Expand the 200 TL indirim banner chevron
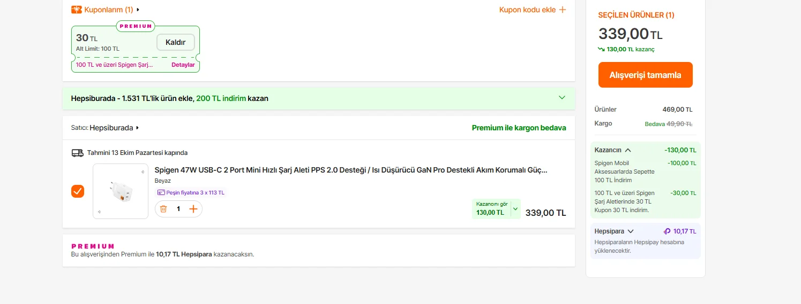Viewport: 801px width, 304px height. pos(562,98)
